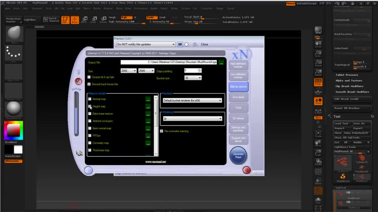
Task: Click the PolyF icon in right shelf
Action: point(318,172)
